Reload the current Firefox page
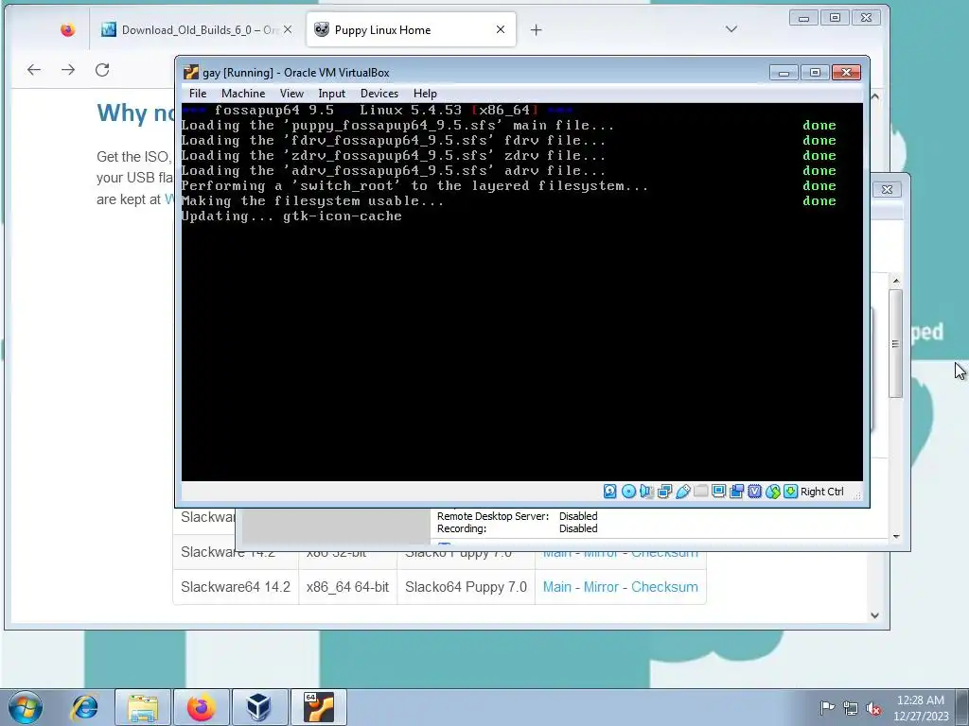Image resolution: width=969 pixels, height=726 pixels. tap(102, 70)
